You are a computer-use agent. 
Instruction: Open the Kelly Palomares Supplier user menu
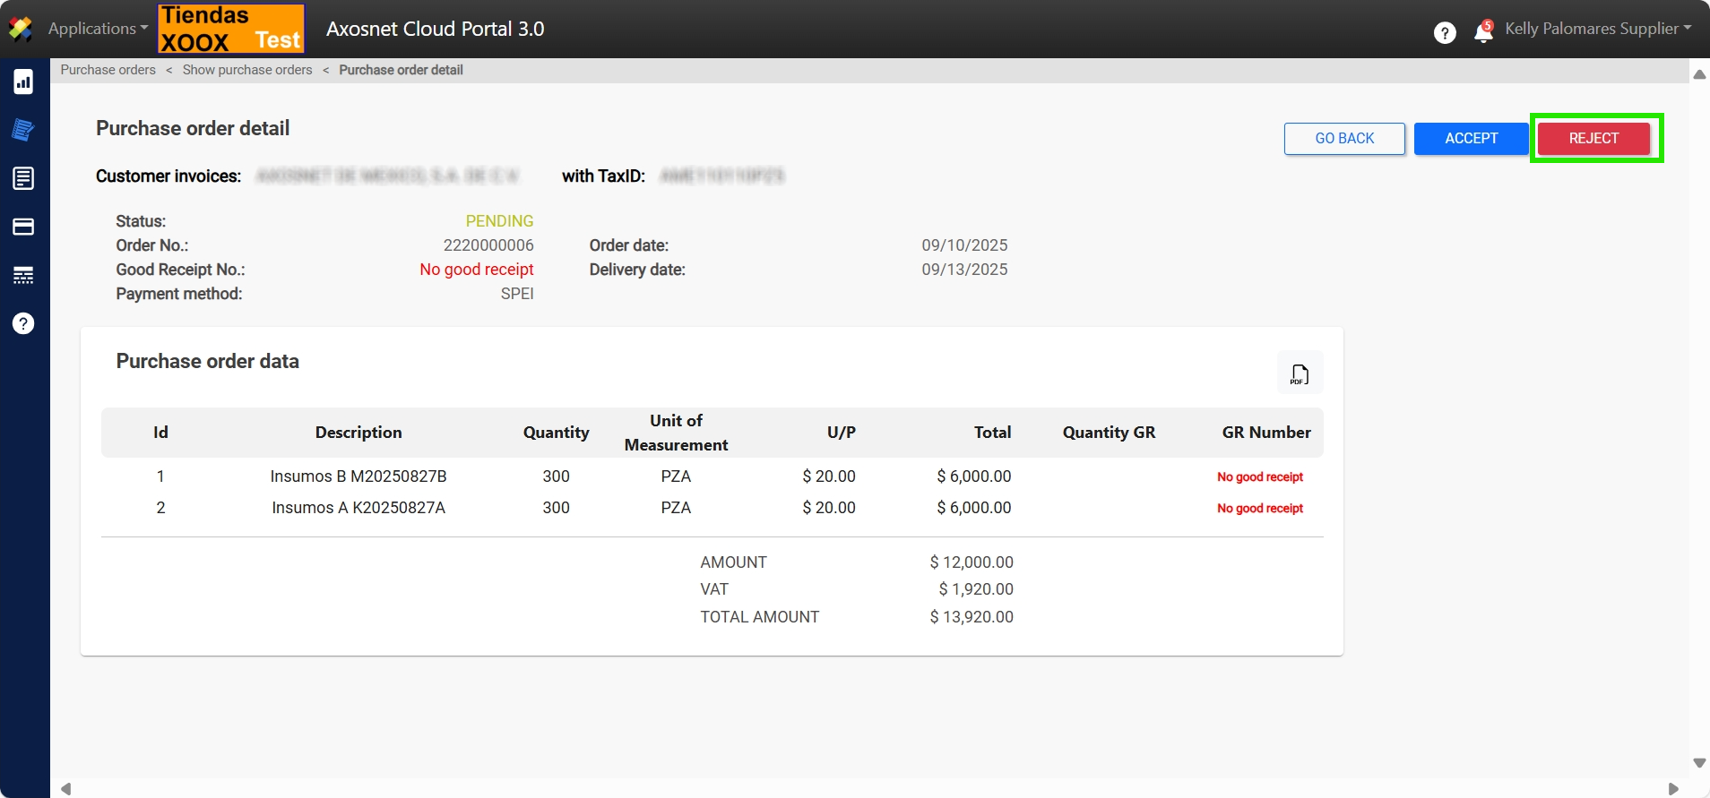(1597, 29)
